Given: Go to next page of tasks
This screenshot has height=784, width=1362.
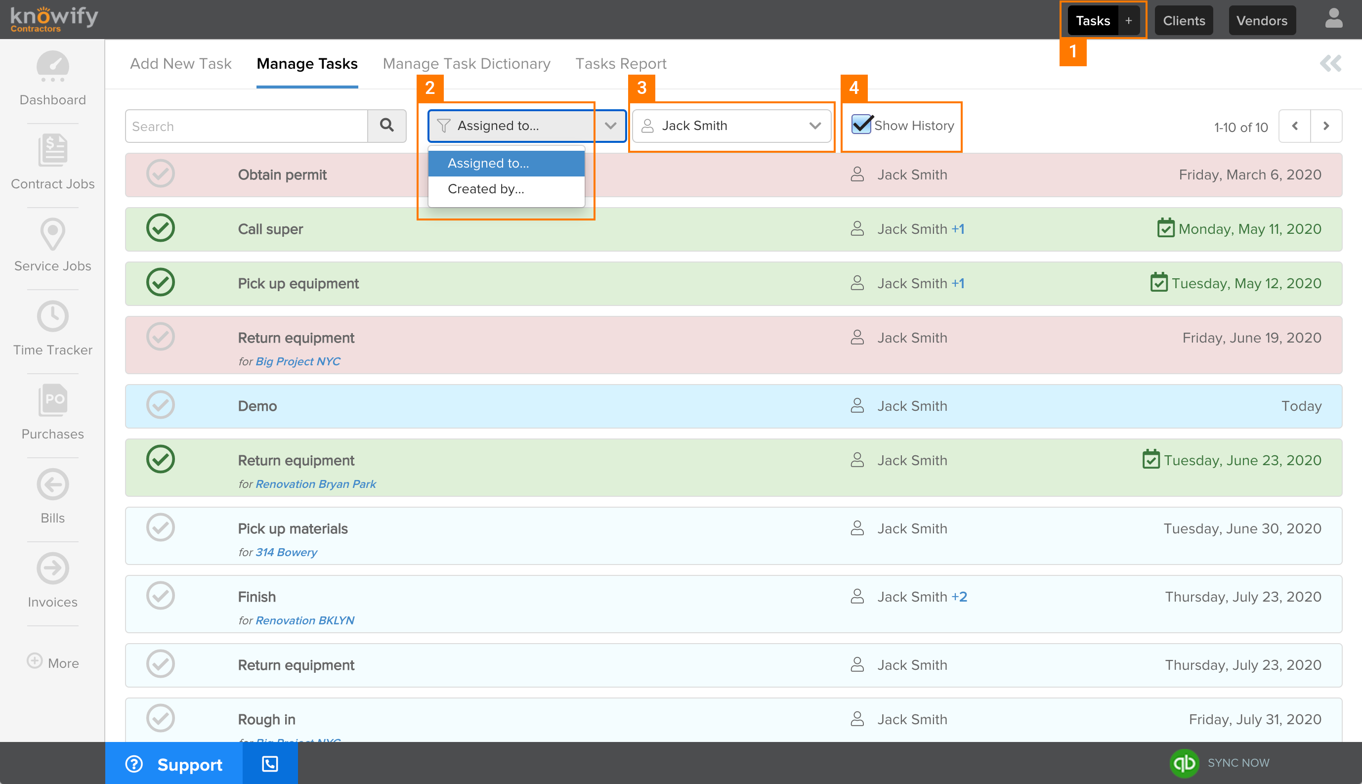Looking at the screenshot, I should [1326, 126].
